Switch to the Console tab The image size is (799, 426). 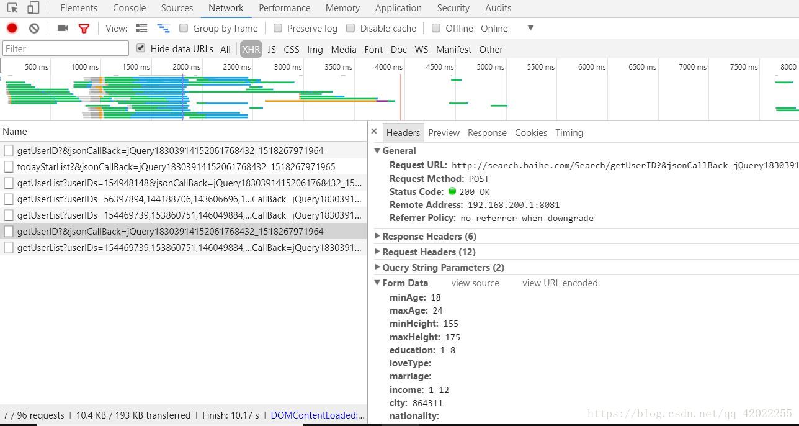130,8
